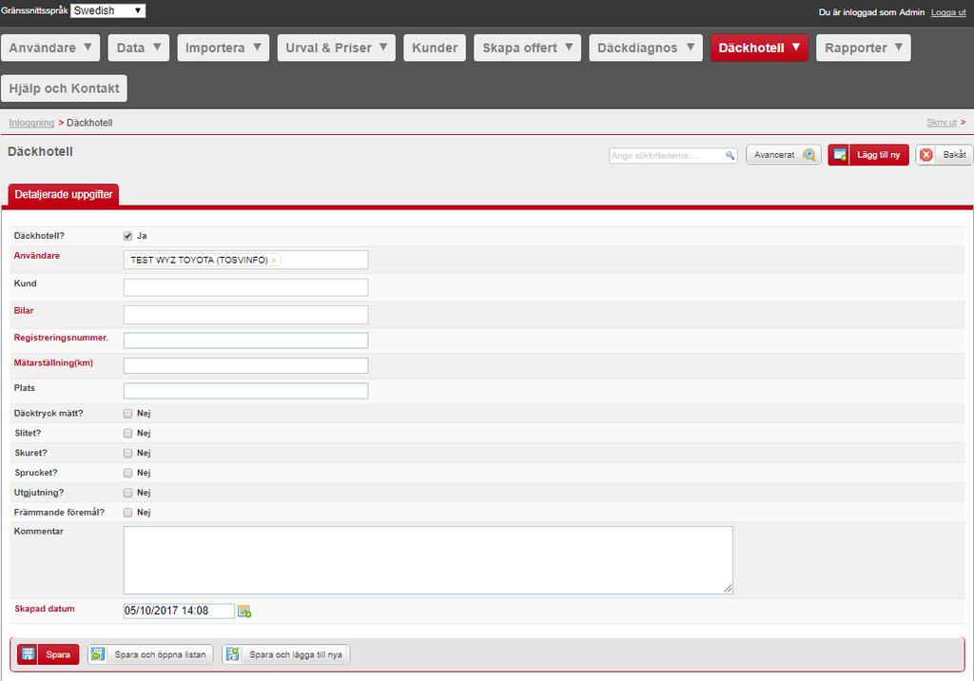The height and width of the screenshot is (681, 974).
Task: Click the Spara och lägga till nya icon
Action: tap(232, 654)
